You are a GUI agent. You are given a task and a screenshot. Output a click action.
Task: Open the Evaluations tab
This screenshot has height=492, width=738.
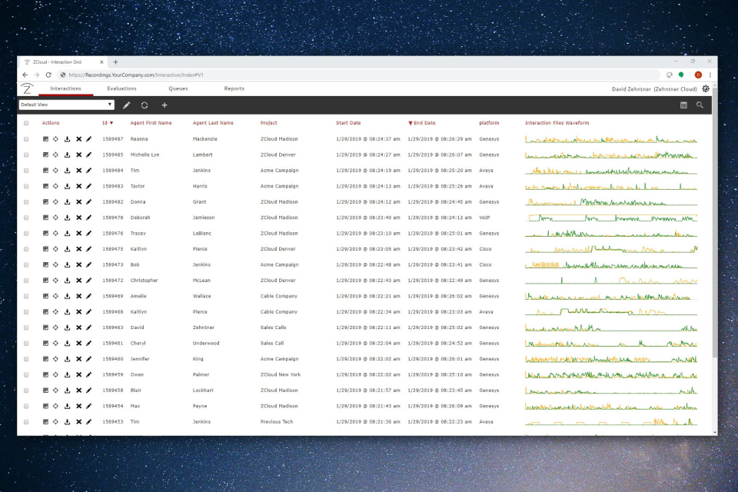(x=121, y=88)
